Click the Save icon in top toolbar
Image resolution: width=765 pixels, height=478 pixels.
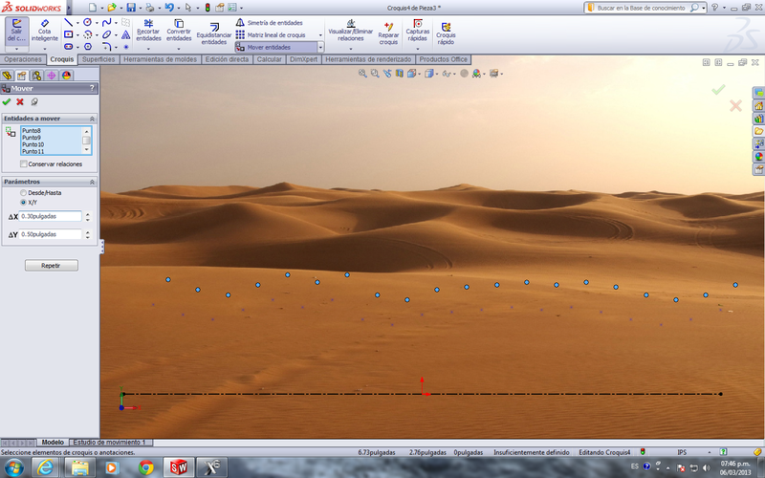point(131,8)
